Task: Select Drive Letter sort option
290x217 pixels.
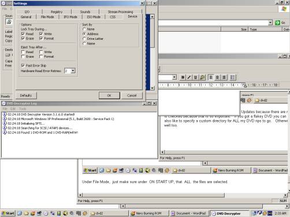Action: click(84, 39)
